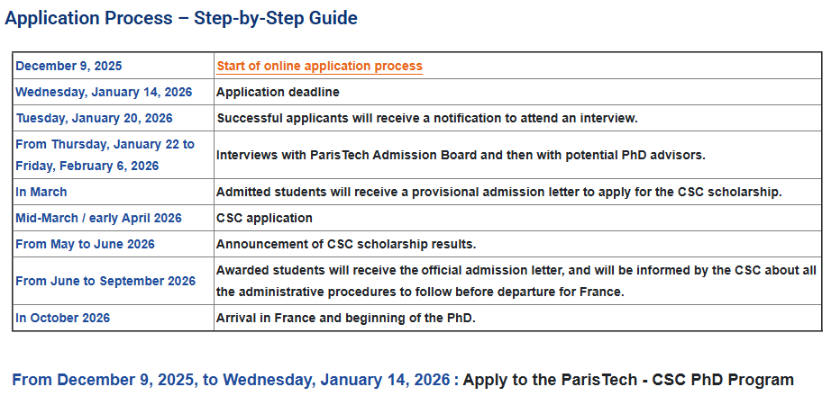Image resolution: width=831 pixels, height=396 pixels.
Task: Click Announcement of CSC scholarship results text
Action: click(345, 244)
